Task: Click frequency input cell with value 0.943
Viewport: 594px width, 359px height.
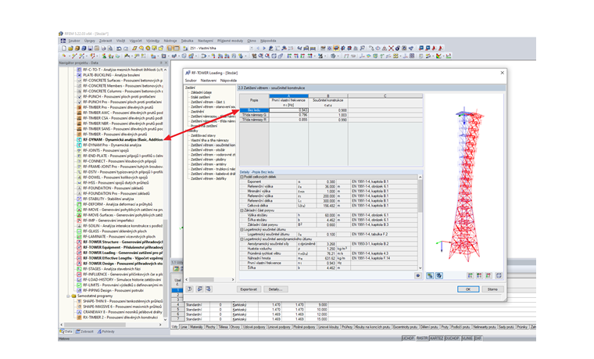Action: tap(288, 110)
